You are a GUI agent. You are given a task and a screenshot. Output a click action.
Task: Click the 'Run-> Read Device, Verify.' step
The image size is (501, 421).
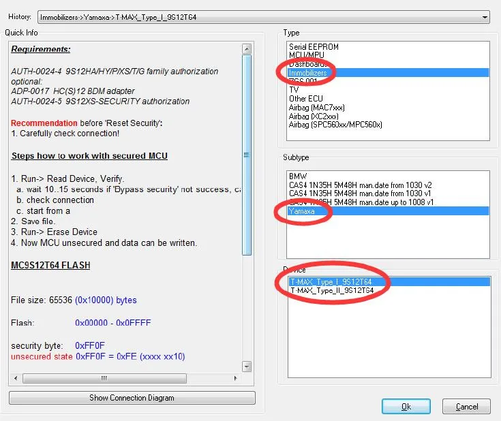click(x=67, y=178)
